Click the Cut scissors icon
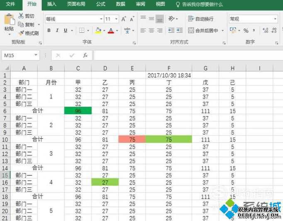The image size is (283, 221). tap(21, 16)
